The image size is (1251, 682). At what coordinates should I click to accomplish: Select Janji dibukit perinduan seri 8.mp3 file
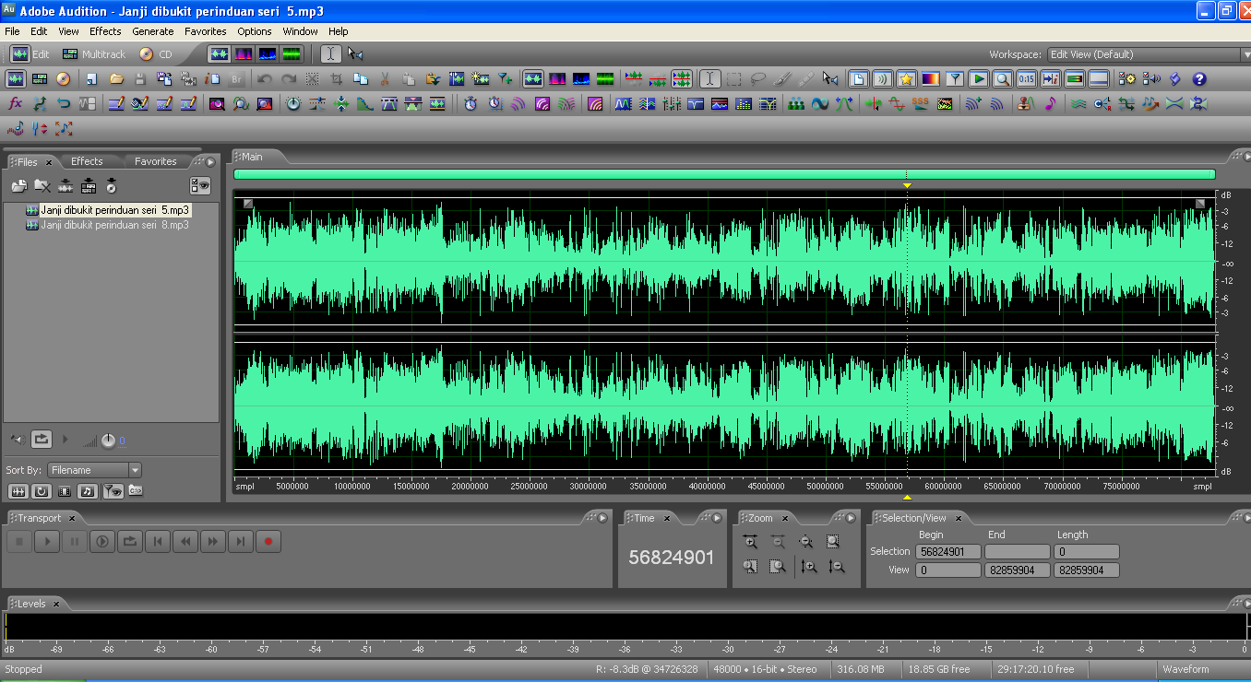coord(114,225)
